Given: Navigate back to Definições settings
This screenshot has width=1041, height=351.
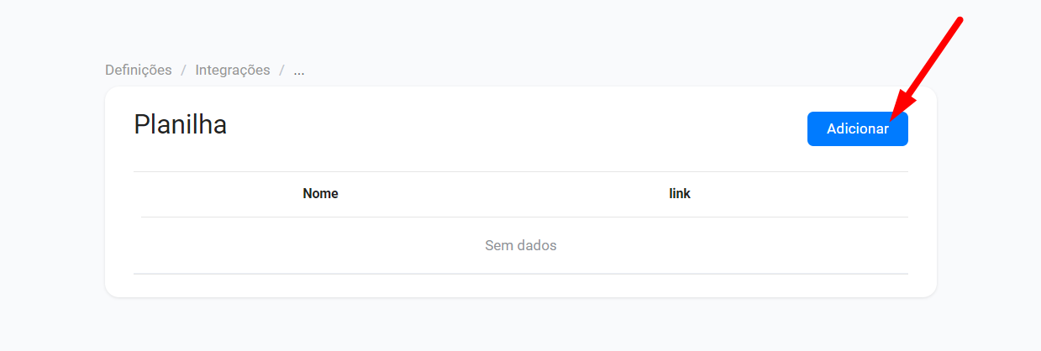Looking at the screenshot, I should (139, 71).
